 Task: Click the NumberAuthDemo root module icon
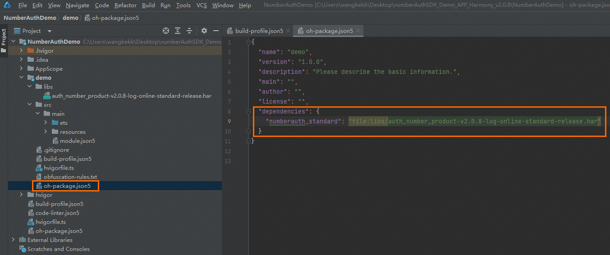tap(23, 41)
